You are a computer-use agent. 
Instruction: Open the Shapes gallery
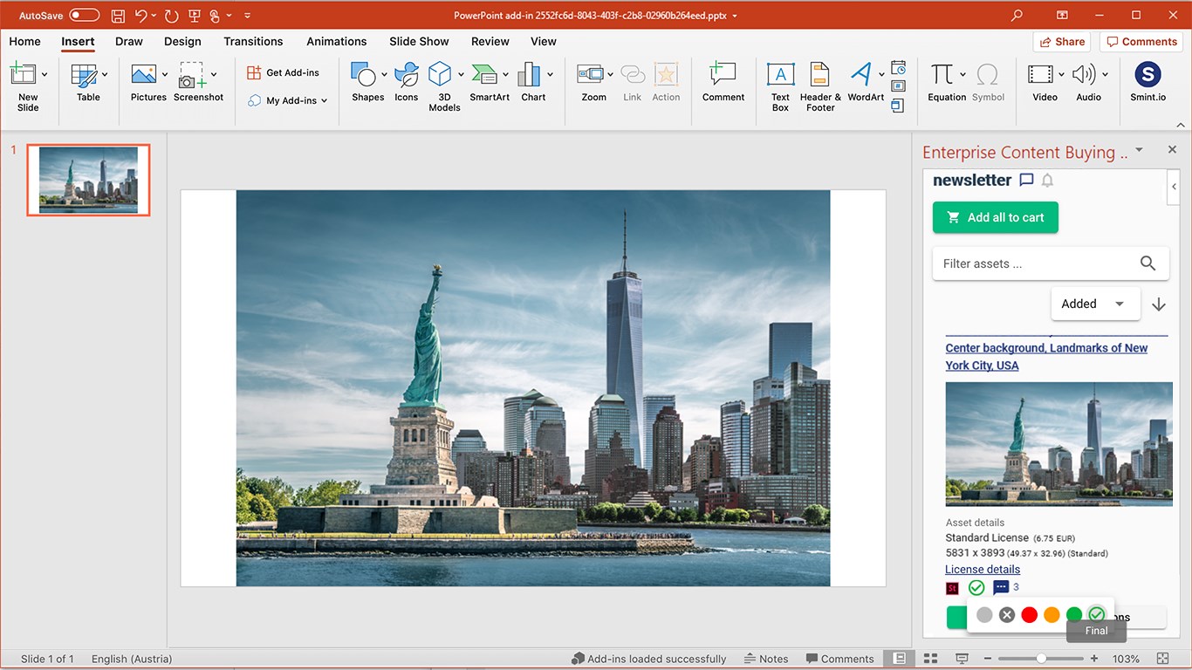368,84
